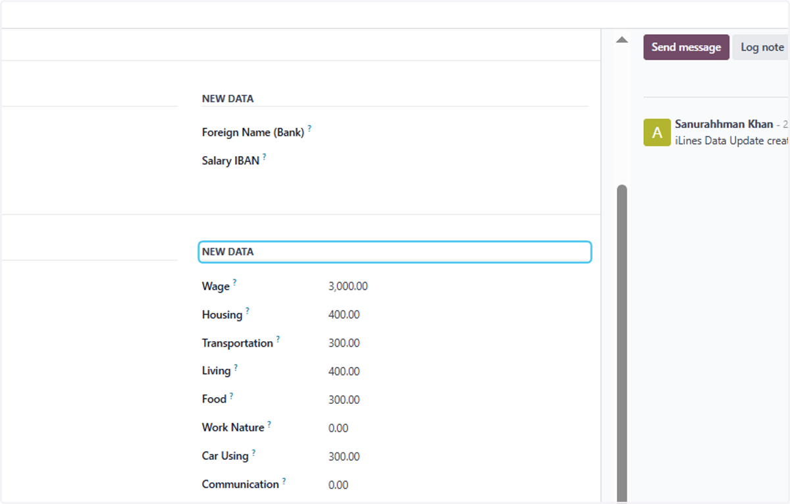790x504 pixels.
Task: Click the help icon next to Wage
Action: click(235, 283)
